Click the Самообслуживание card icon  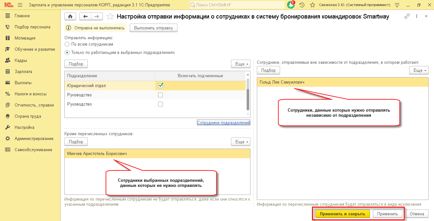click(x=8, y=150)
